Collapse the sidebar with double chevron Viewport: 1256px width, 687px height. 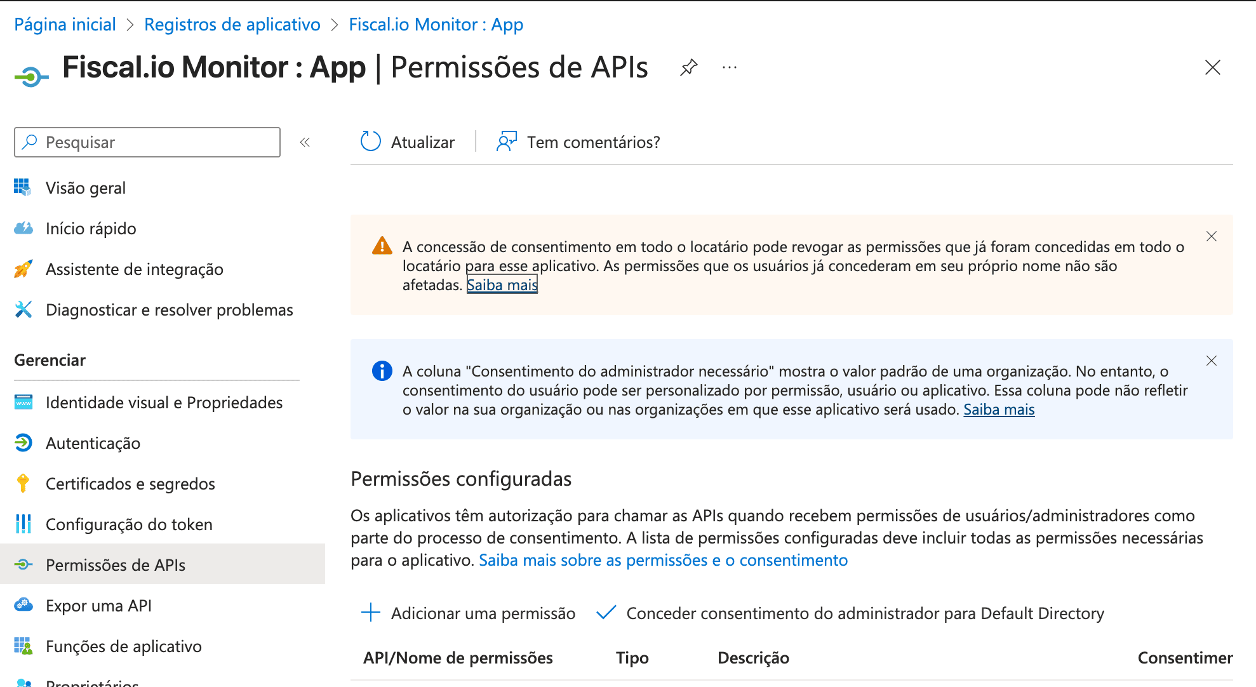(305, 142)
